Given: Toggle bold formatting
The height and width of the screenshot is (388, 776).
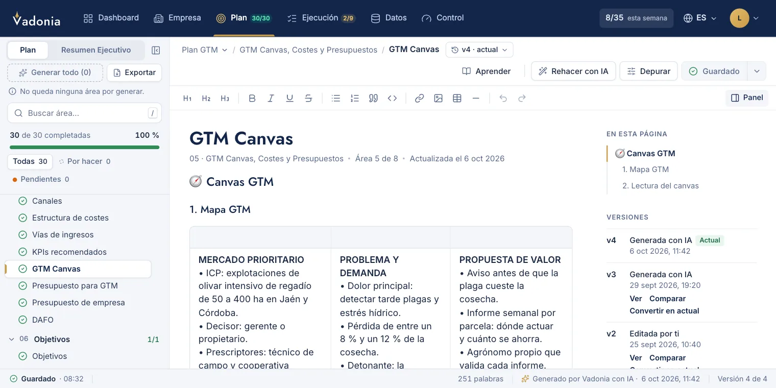Looking at the screenshot, I should click(x=252, y=99).
